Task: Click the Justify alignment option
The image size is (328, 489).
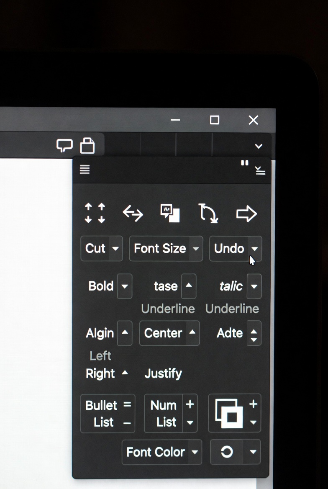Action: pyautogui.click(x=163, y=373)
